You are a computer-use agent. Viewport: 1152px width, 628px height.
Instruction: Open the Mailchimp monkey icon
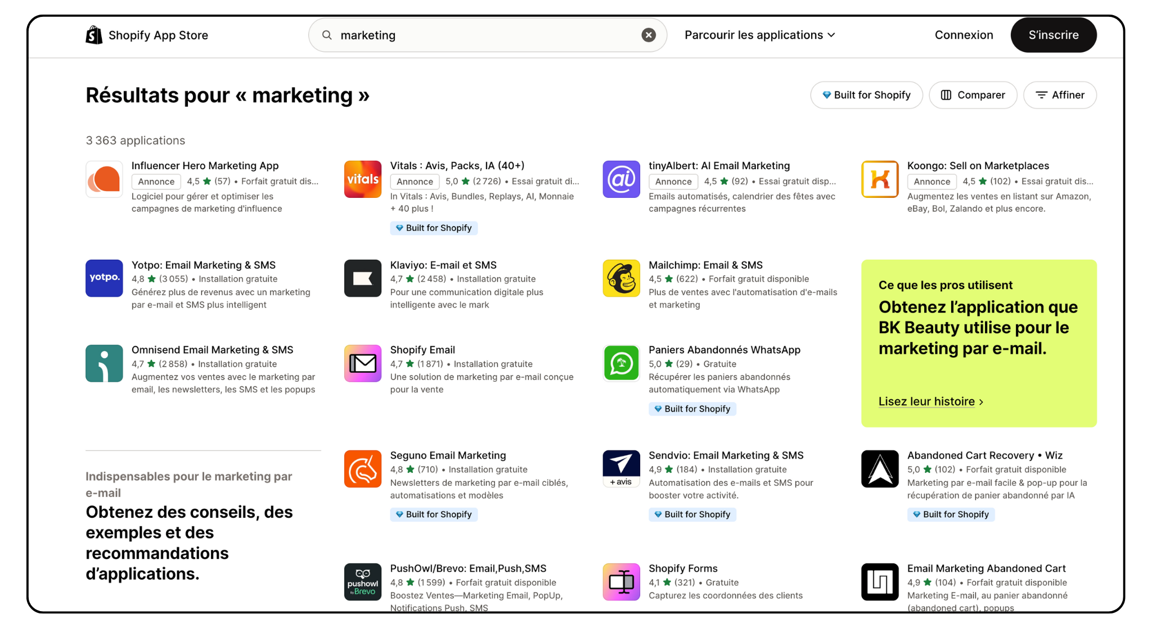coord(622,278)
